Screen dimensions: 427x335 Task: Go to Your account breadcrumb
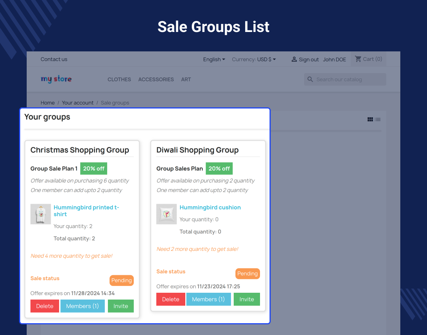(x=78, y=103)
